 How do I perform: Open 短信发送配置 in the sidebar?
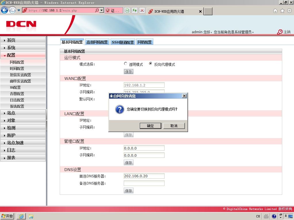(23, 75)
